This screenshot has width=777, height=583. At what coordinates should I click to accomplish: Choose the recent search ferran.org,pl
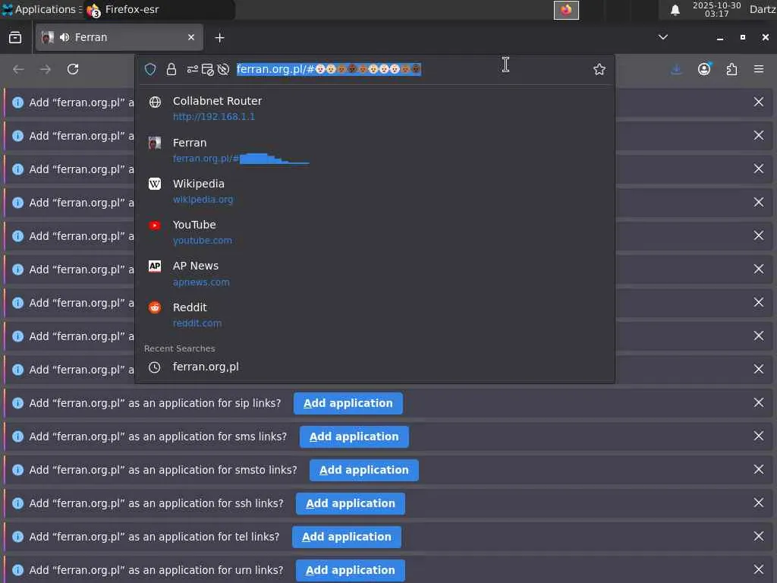[375, 367]
